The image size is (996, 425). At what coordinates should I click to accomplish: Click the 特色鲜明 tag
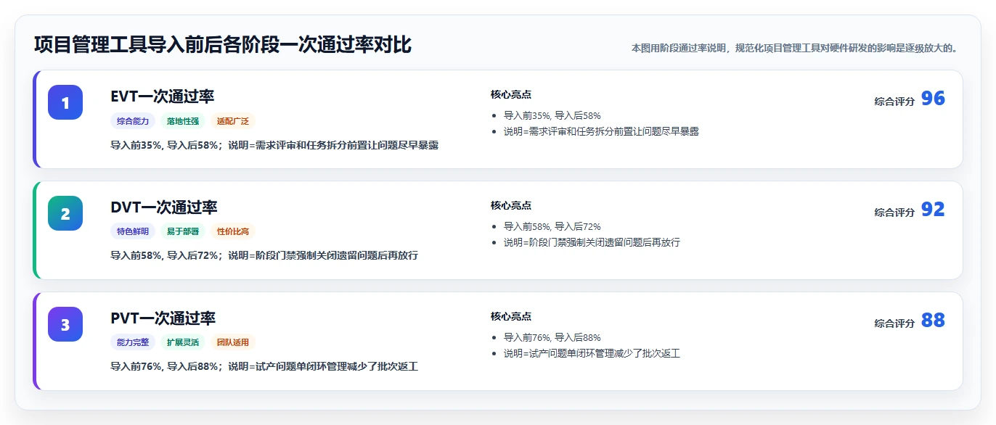click(133, 232)
